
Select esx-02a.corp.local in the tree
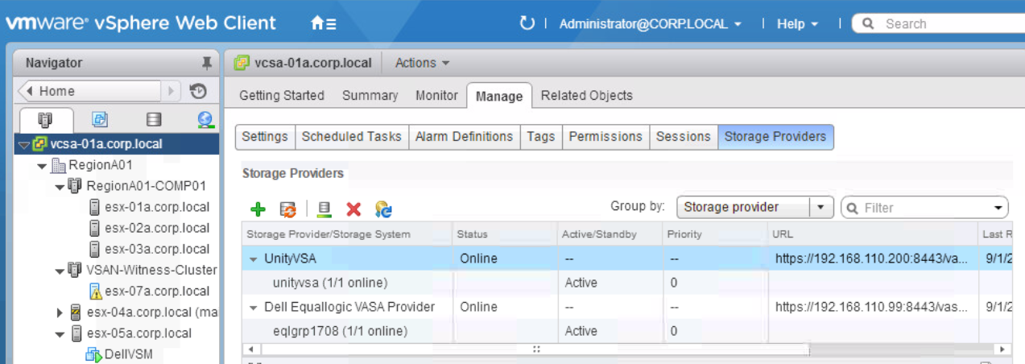click(x=156, y=228)
